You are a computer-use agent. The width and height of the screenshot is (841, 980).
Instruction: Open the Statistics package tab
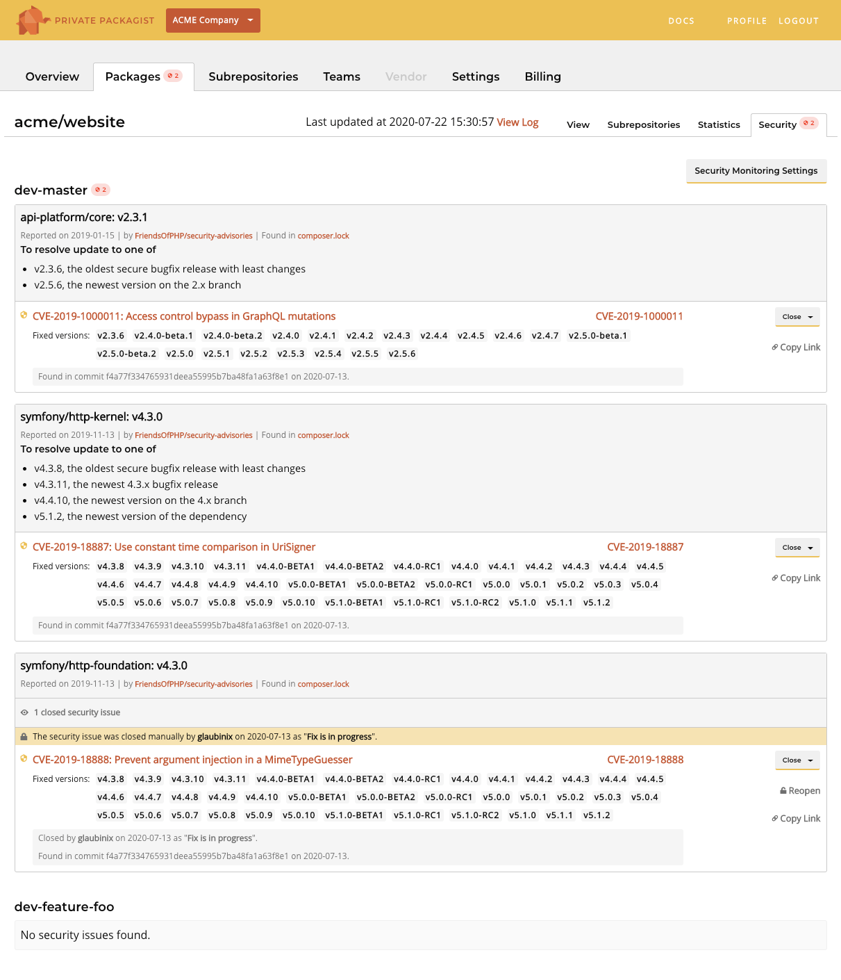[x=719, y=124]
